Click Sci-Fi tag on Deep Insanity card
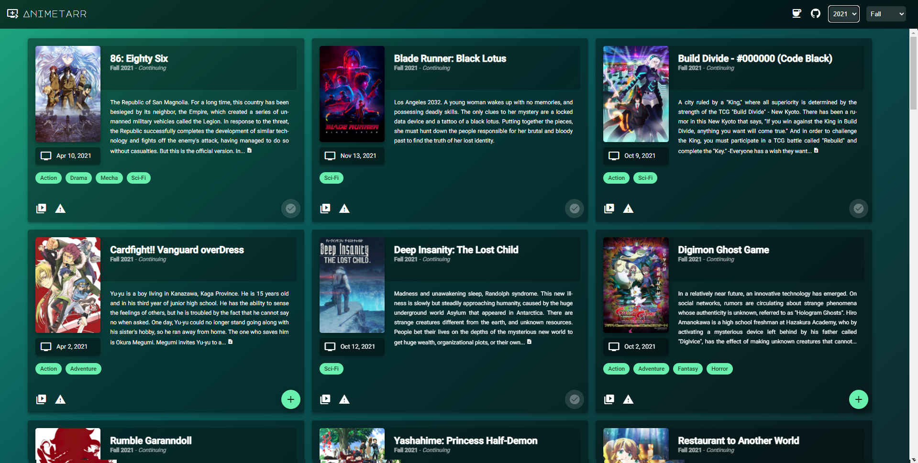Screen dimensions: 918x463 332,369
